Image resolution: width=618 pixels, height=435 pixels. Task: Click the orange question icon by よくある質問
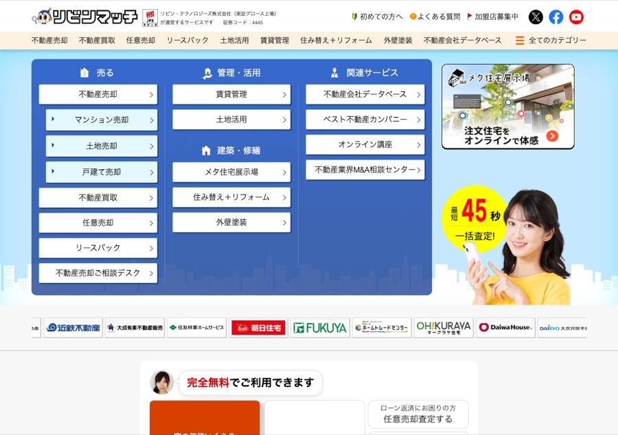pyautogui.click(x=413, y=16)
